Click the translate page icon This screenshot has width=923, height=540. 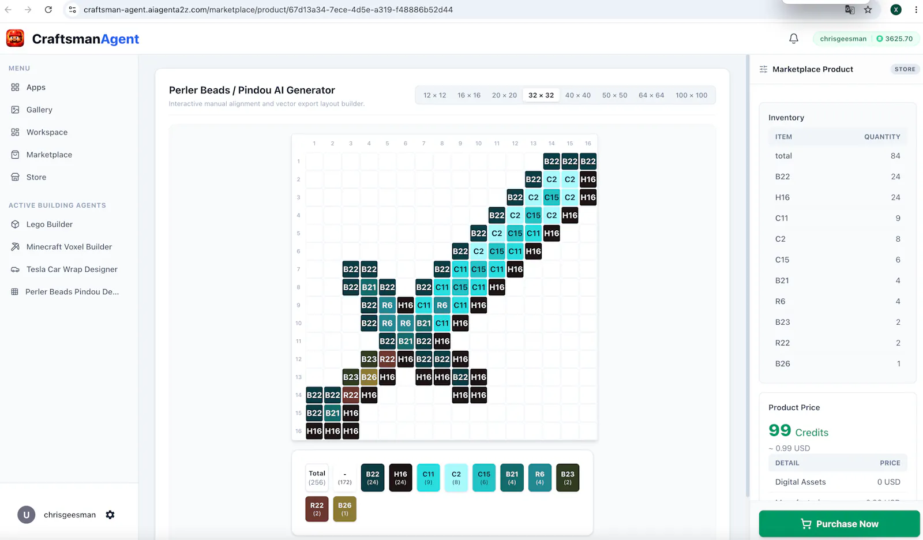point(849,10)
